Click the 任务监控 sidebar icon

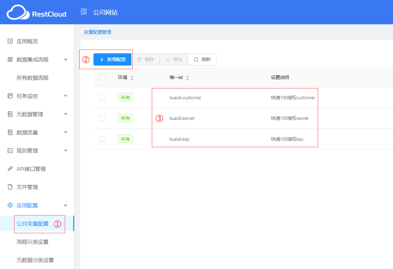click(x=10, y=96)
